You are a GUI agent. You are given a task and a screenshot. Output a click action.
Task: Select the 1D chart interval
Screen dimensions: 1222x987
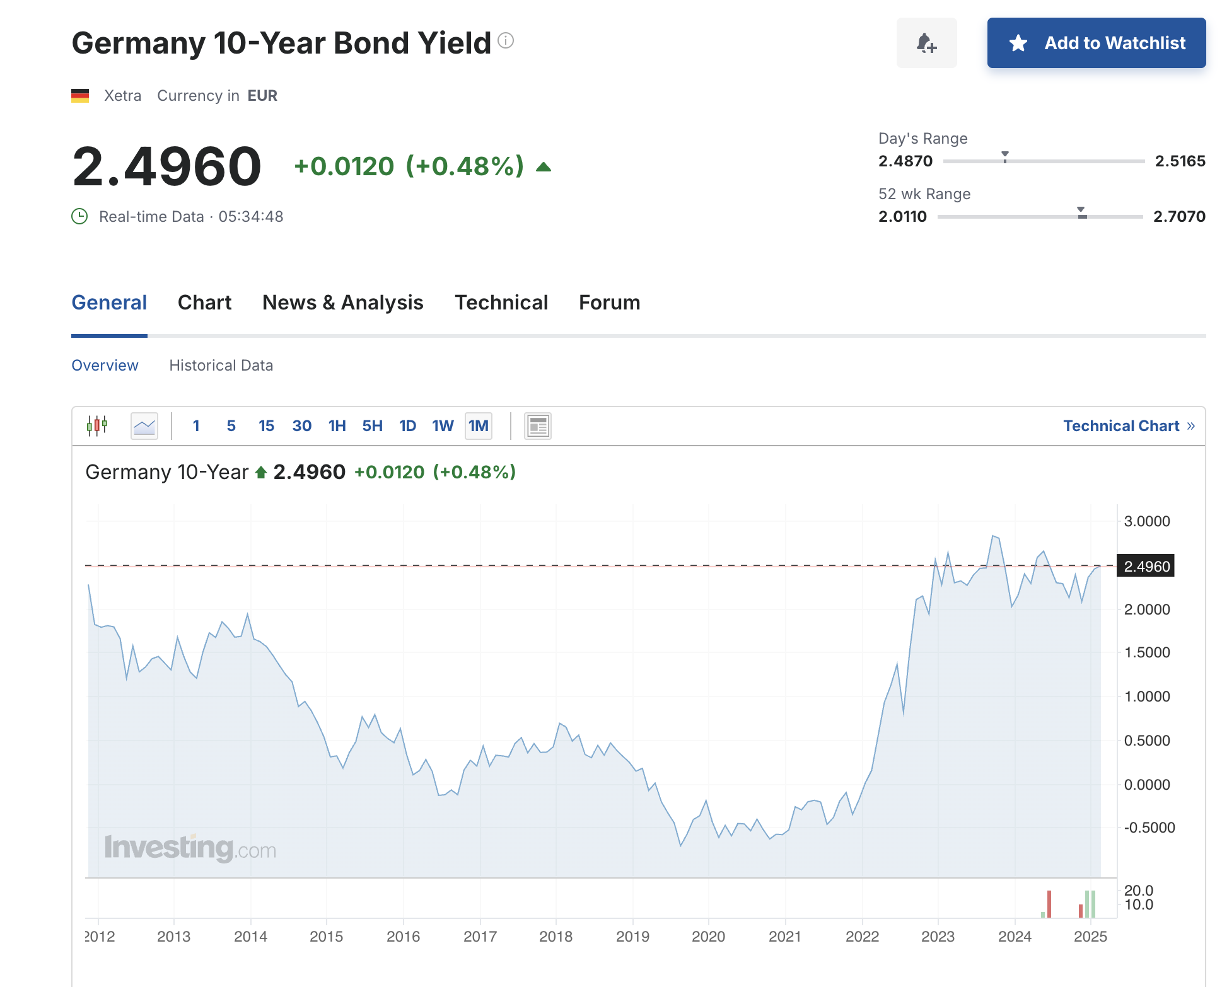pyautogui.click(x=407, y=426)
